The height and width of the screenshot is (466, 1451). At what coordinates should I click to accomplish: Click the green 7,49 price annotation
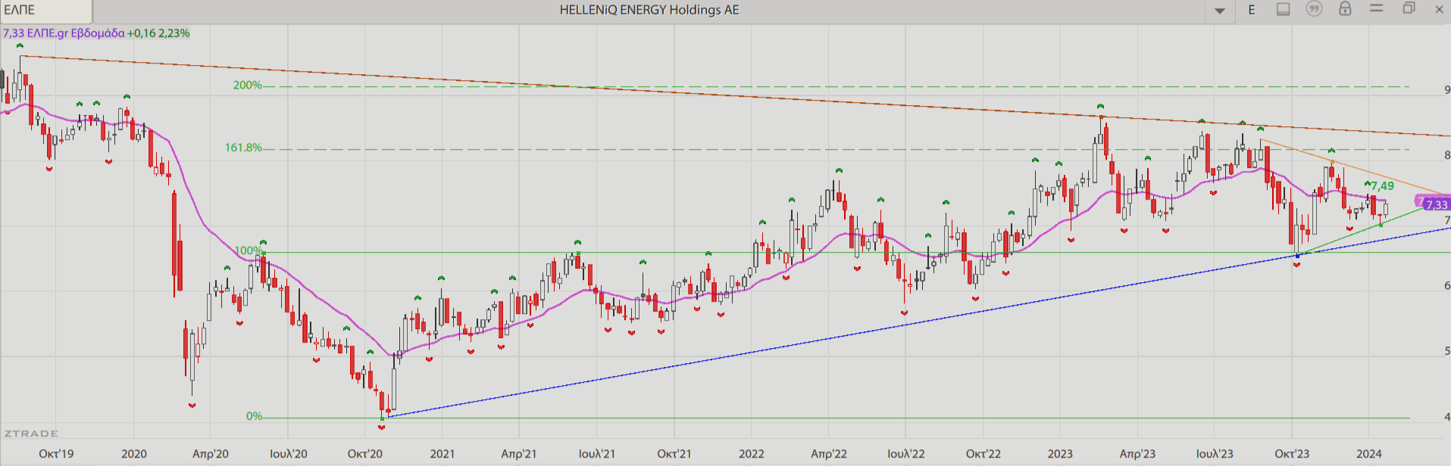pyautogui.click(x=1382, y=186)
